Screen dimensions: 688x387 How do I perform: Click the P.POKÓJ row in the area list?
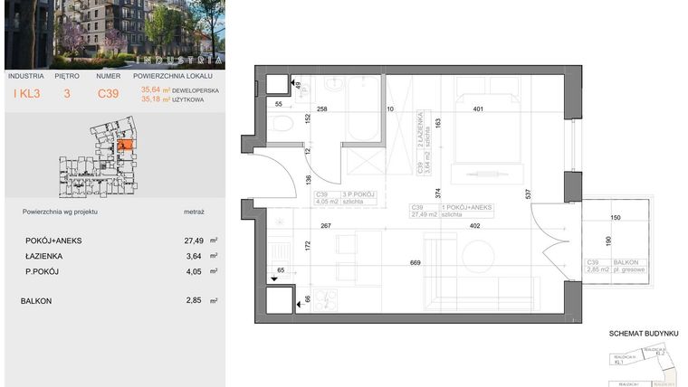click(x=121, y=271)
